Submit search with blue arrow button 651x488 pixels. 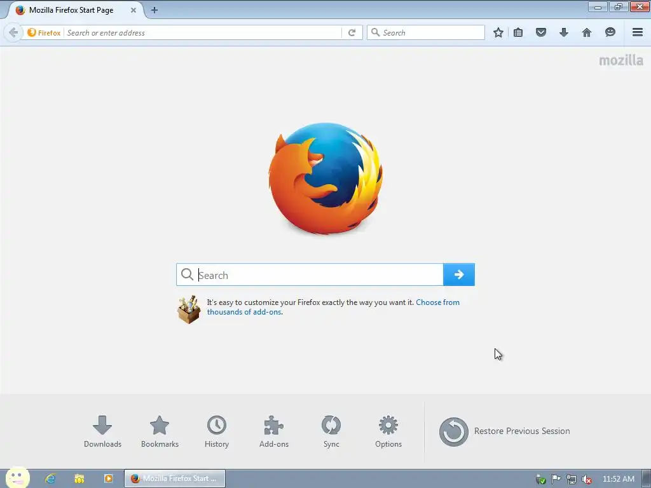coord(459,274)
